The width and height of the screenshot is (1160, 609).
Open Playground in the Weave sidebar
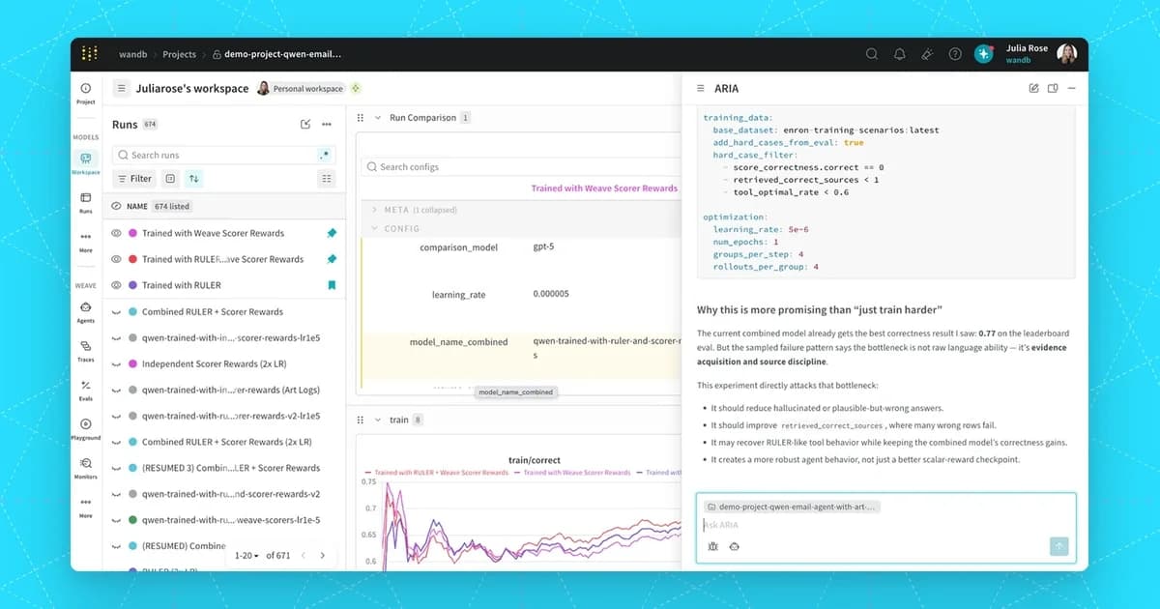(x=86, y=429)
